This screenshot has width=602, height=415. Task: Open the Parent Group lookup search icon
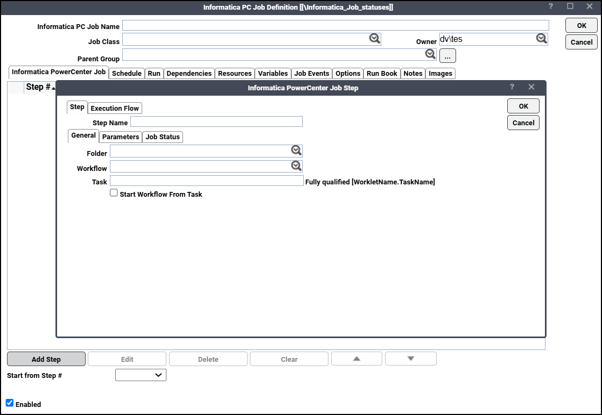coord(430,54)
